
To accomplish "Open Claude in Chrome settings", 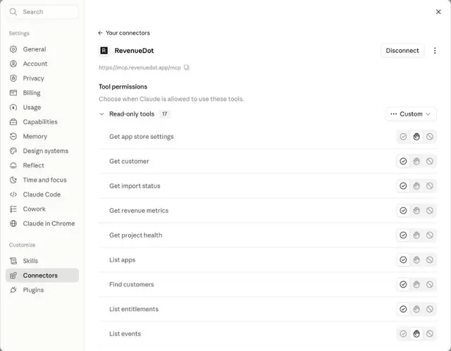I will click(42, 223).
